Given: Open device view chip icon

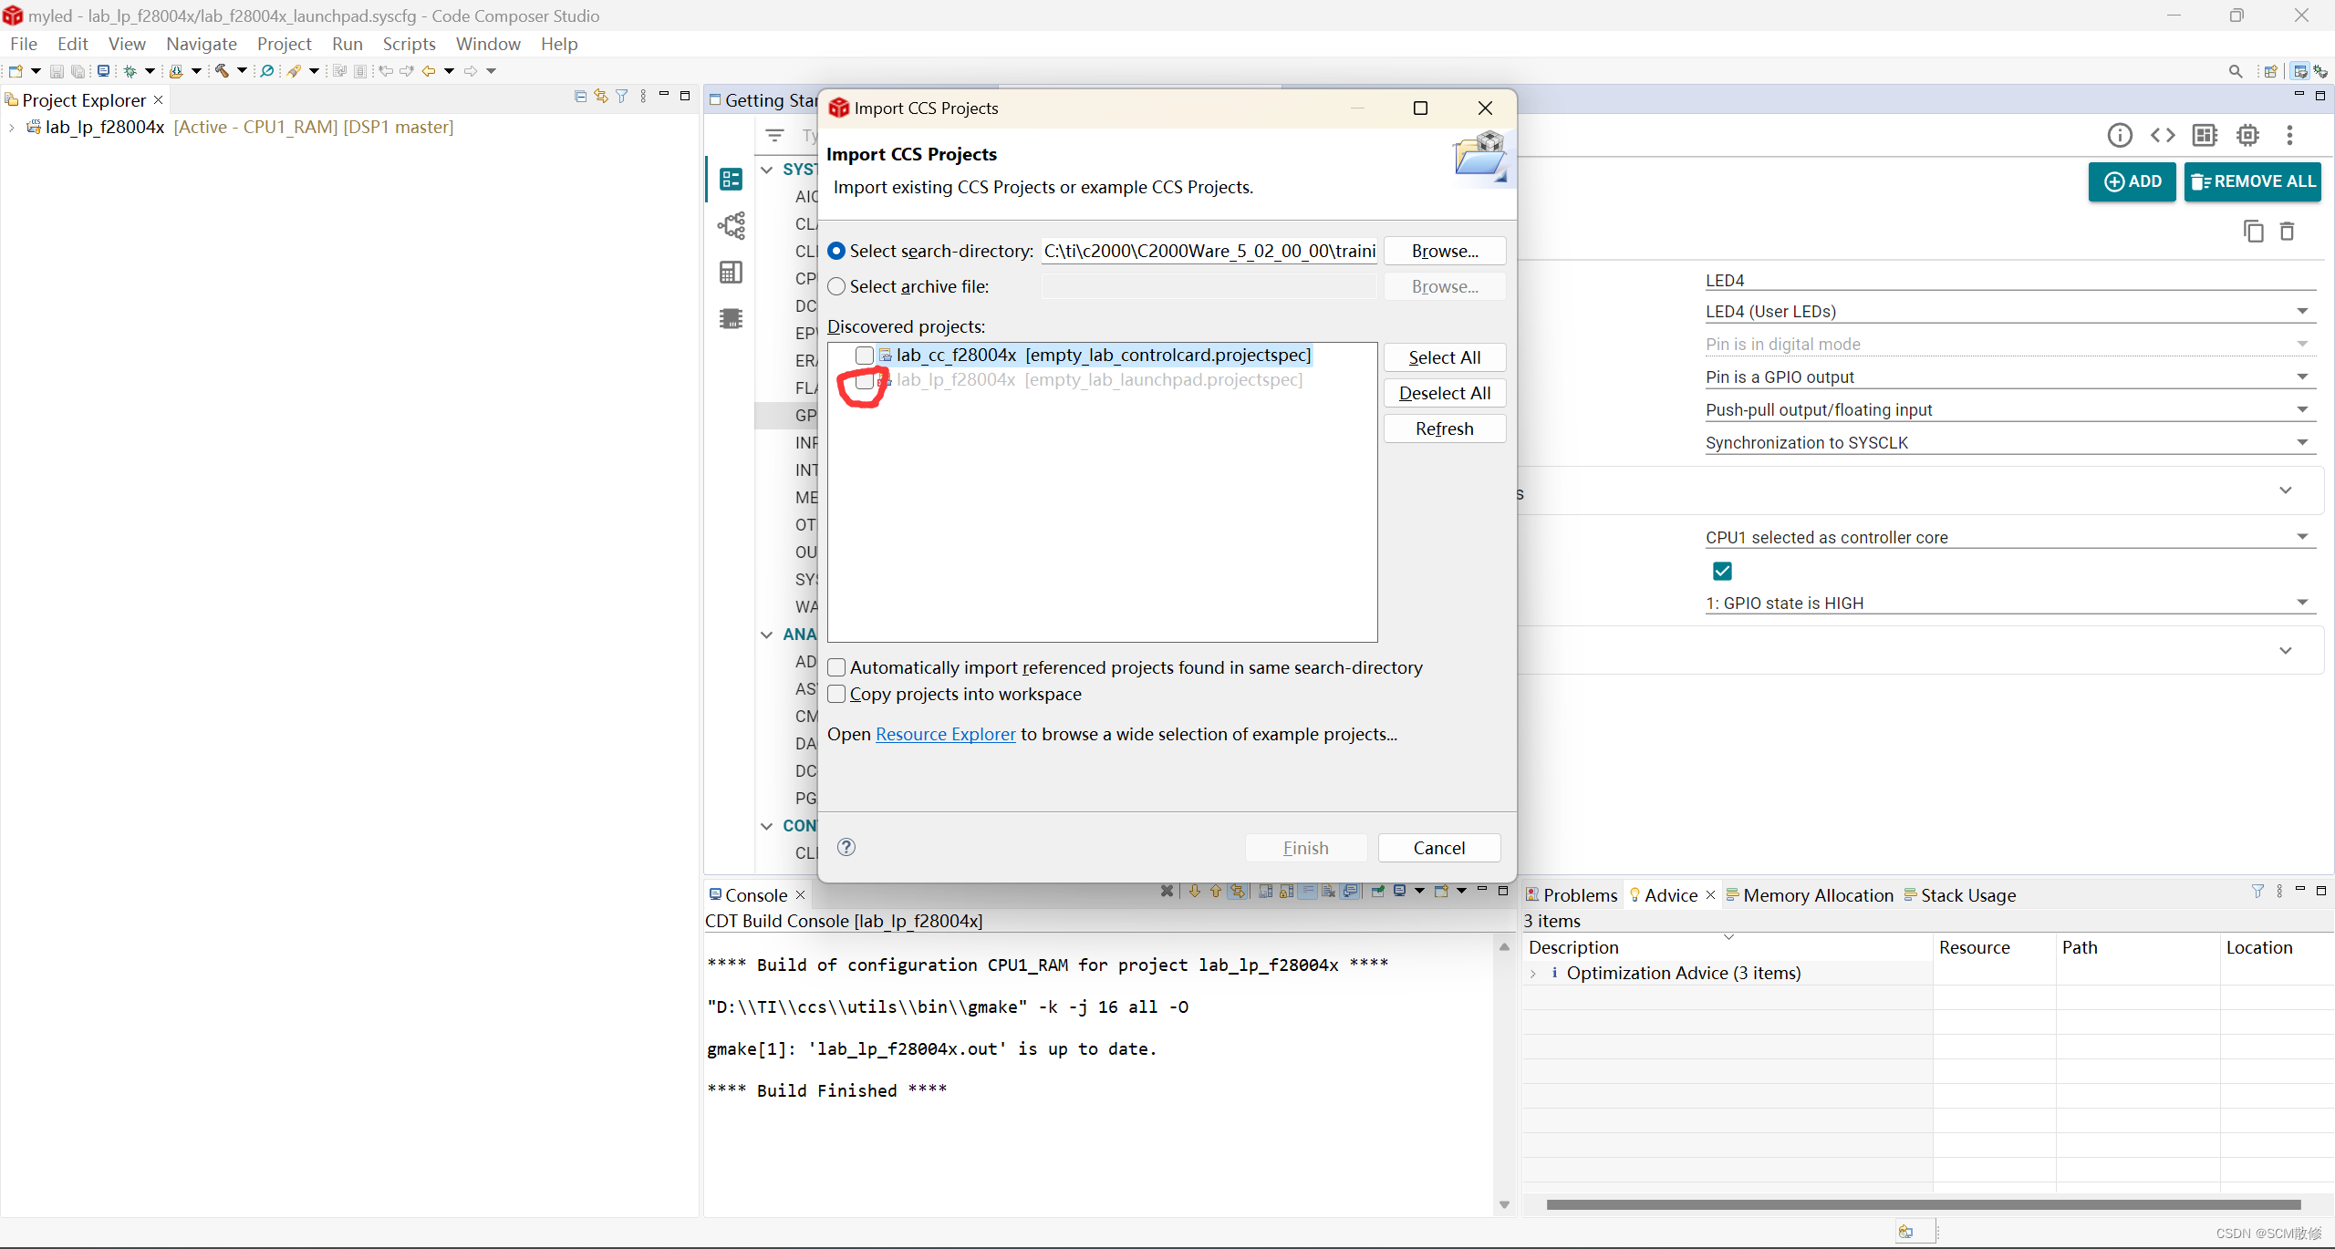Looking at the screenshot, I should tap(2247, 135).
